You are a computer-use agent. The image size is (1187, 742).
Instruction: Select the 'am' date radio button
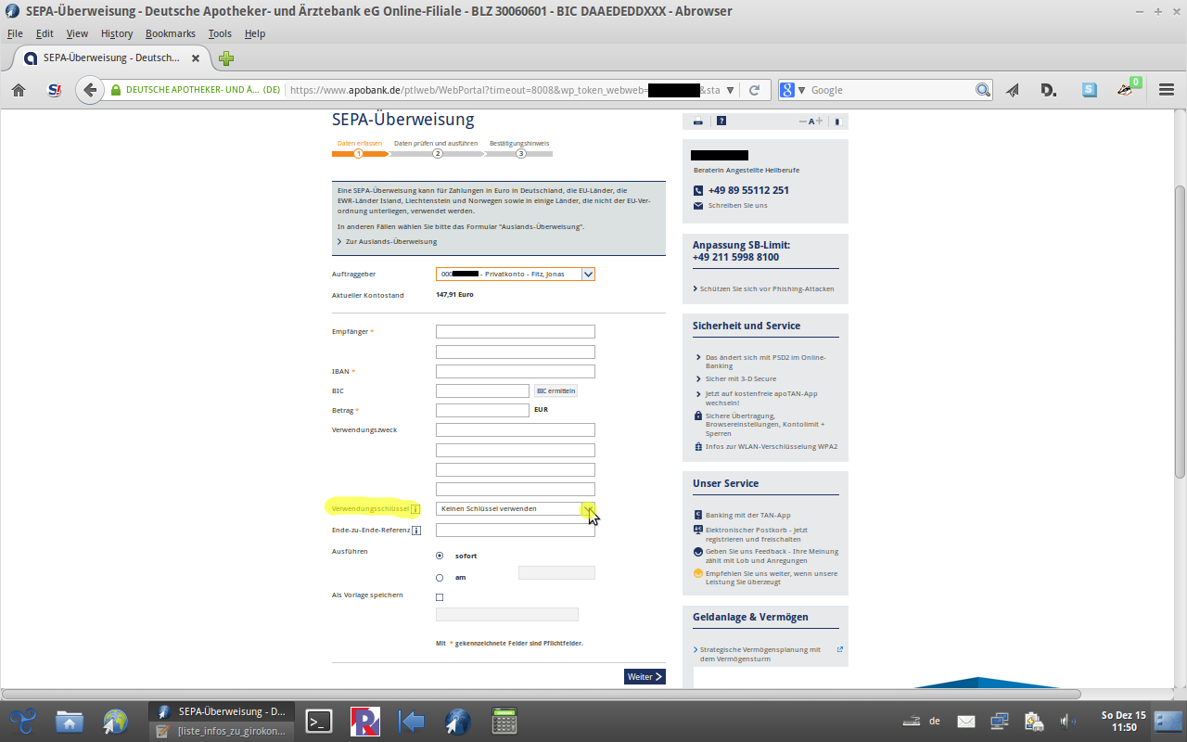440,578
